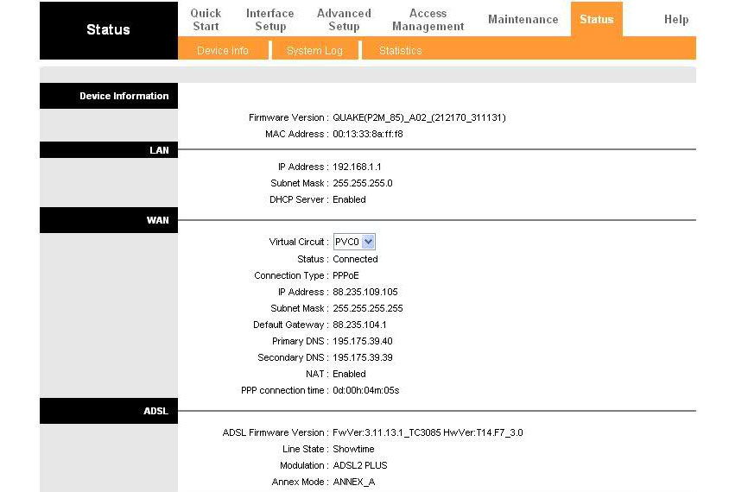Open System Log sub-tab
729x492 pixels.
pyautogui.click(x=314, y=50)
